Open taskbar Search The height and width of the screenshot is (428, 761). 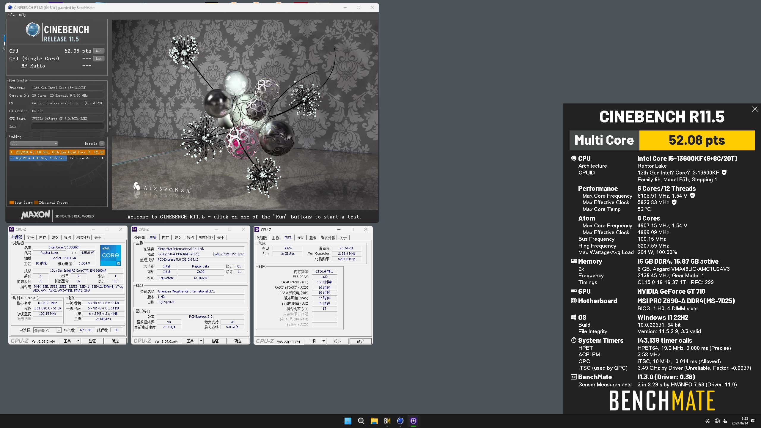(361, 421)
